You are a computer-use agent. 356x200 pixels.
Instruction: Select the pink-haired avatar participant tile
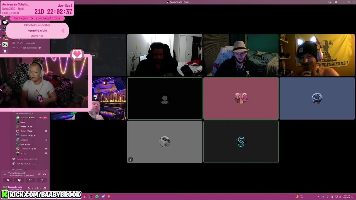[241, 98]
